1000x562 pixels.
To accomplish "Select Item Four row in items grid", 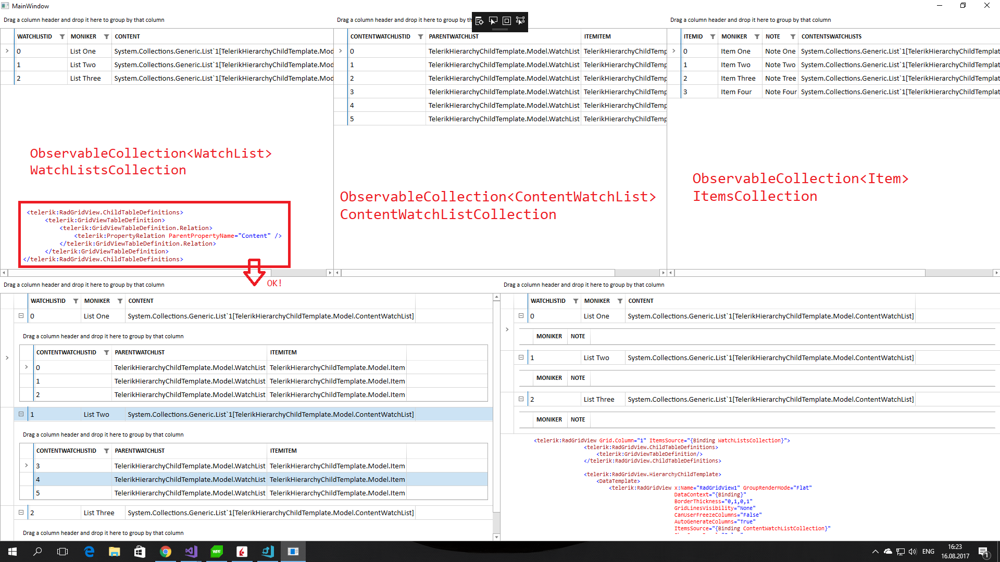I will (x=736, y=92).
